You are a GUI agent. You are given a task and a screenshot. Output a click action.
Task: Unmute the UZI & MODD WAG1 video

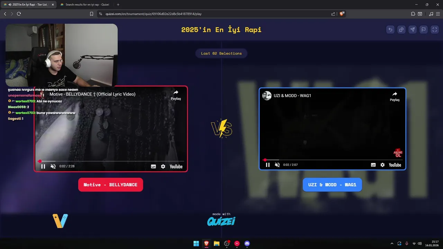[x=277, y=165]
